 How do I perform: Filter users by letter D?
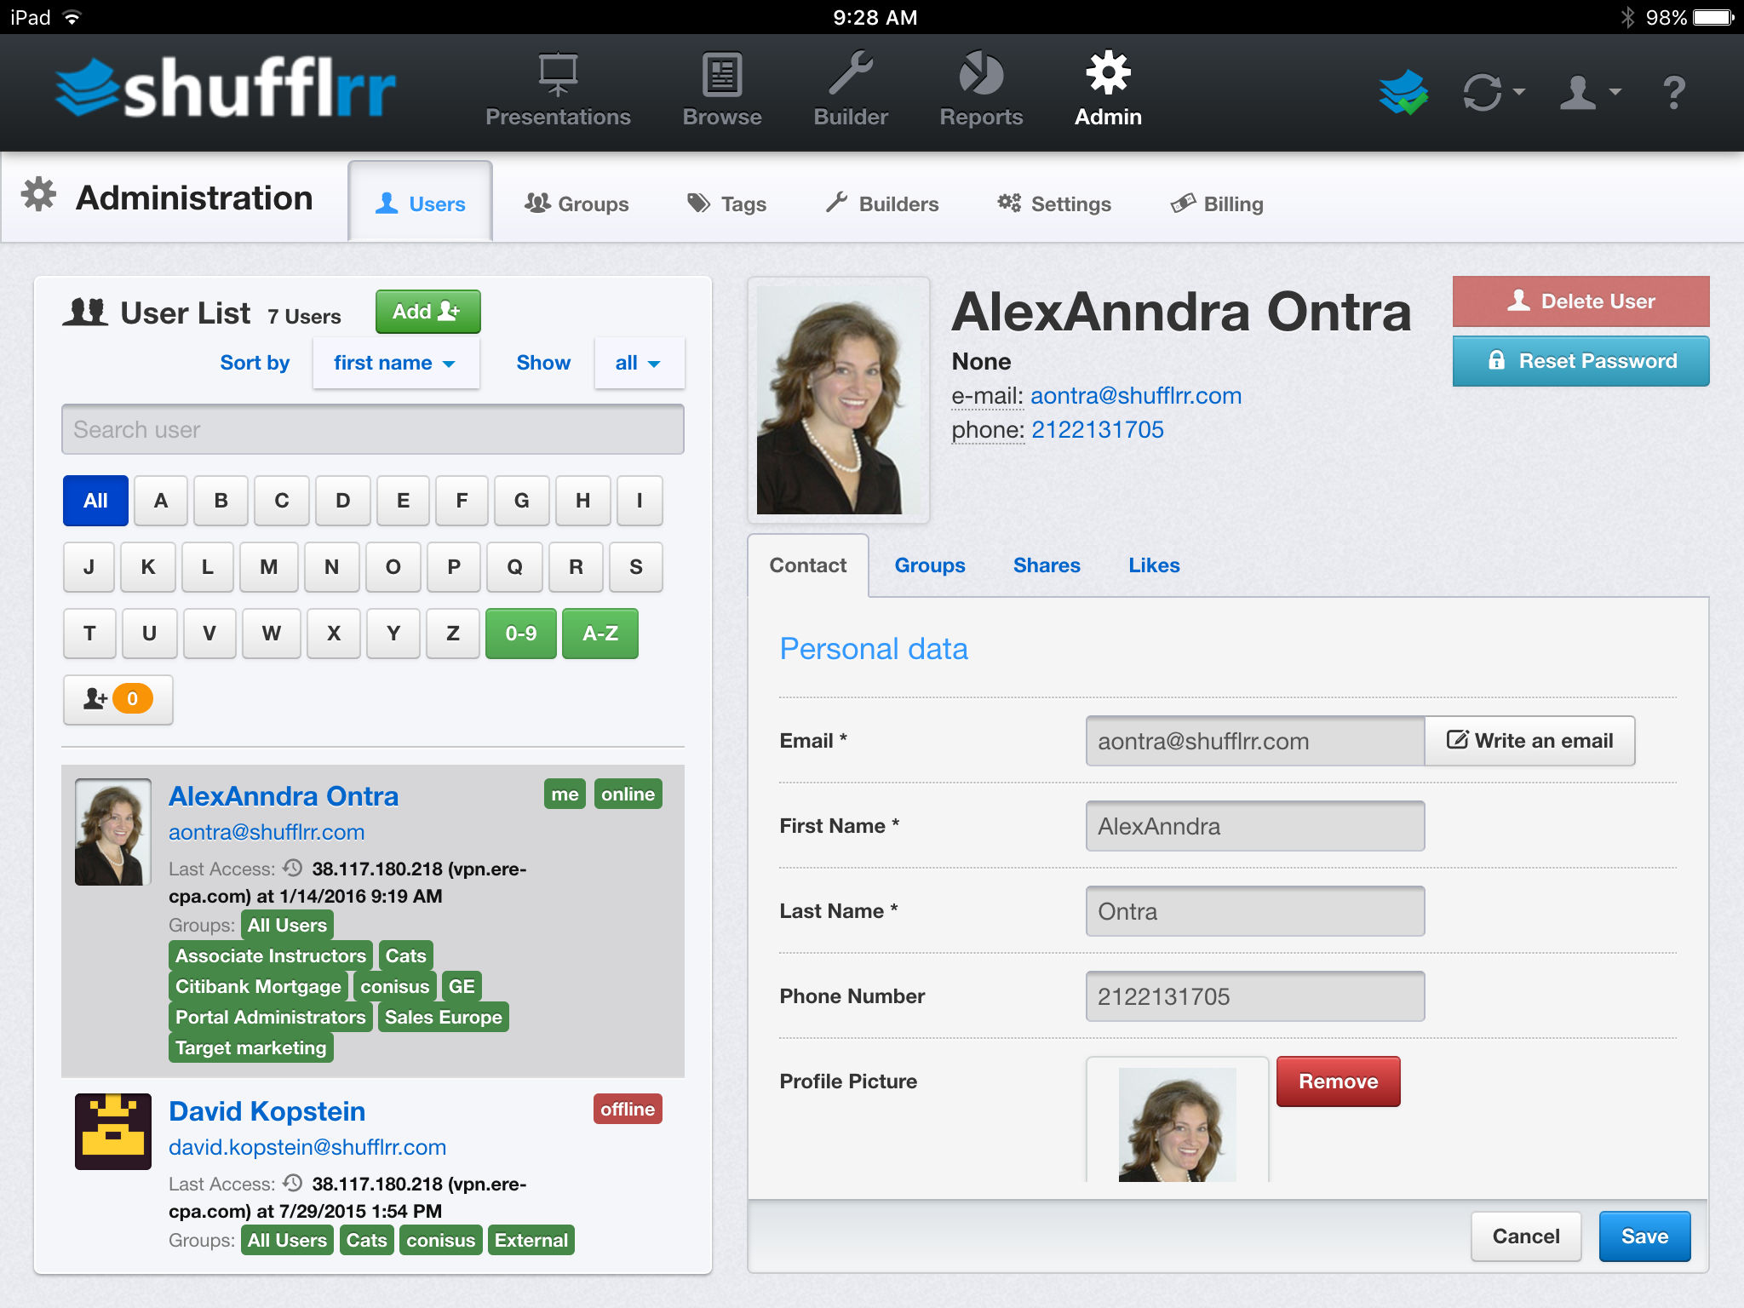coord(342,501)
